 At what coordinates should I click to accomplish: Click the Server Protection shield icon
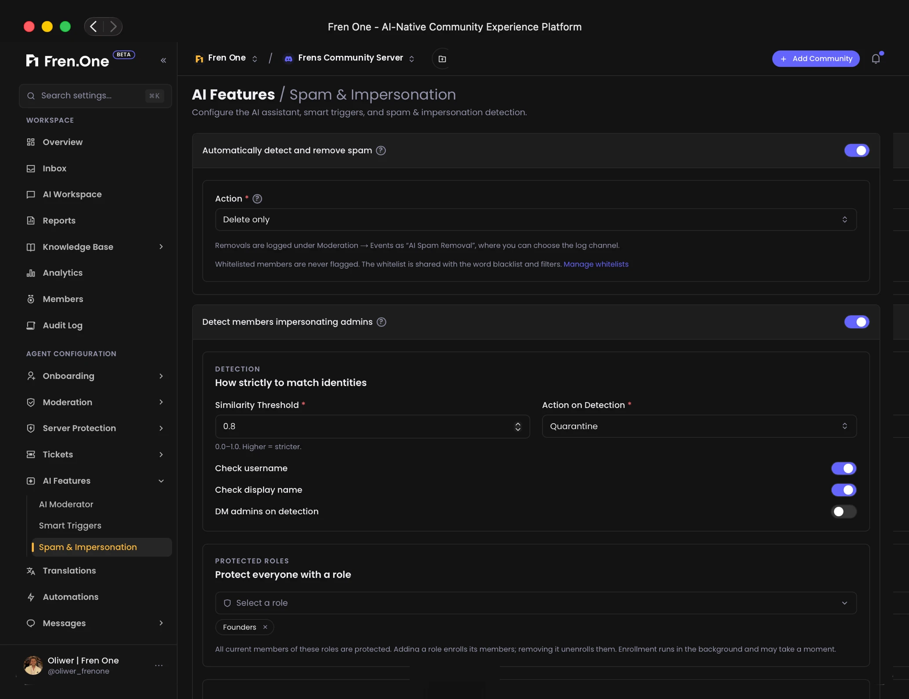pos(31,428)
